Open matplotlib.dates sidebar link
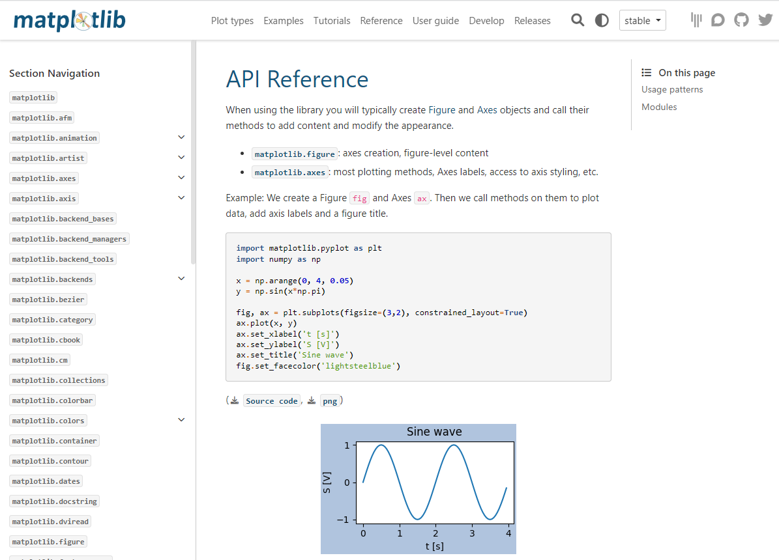 (x=46, y=482)
